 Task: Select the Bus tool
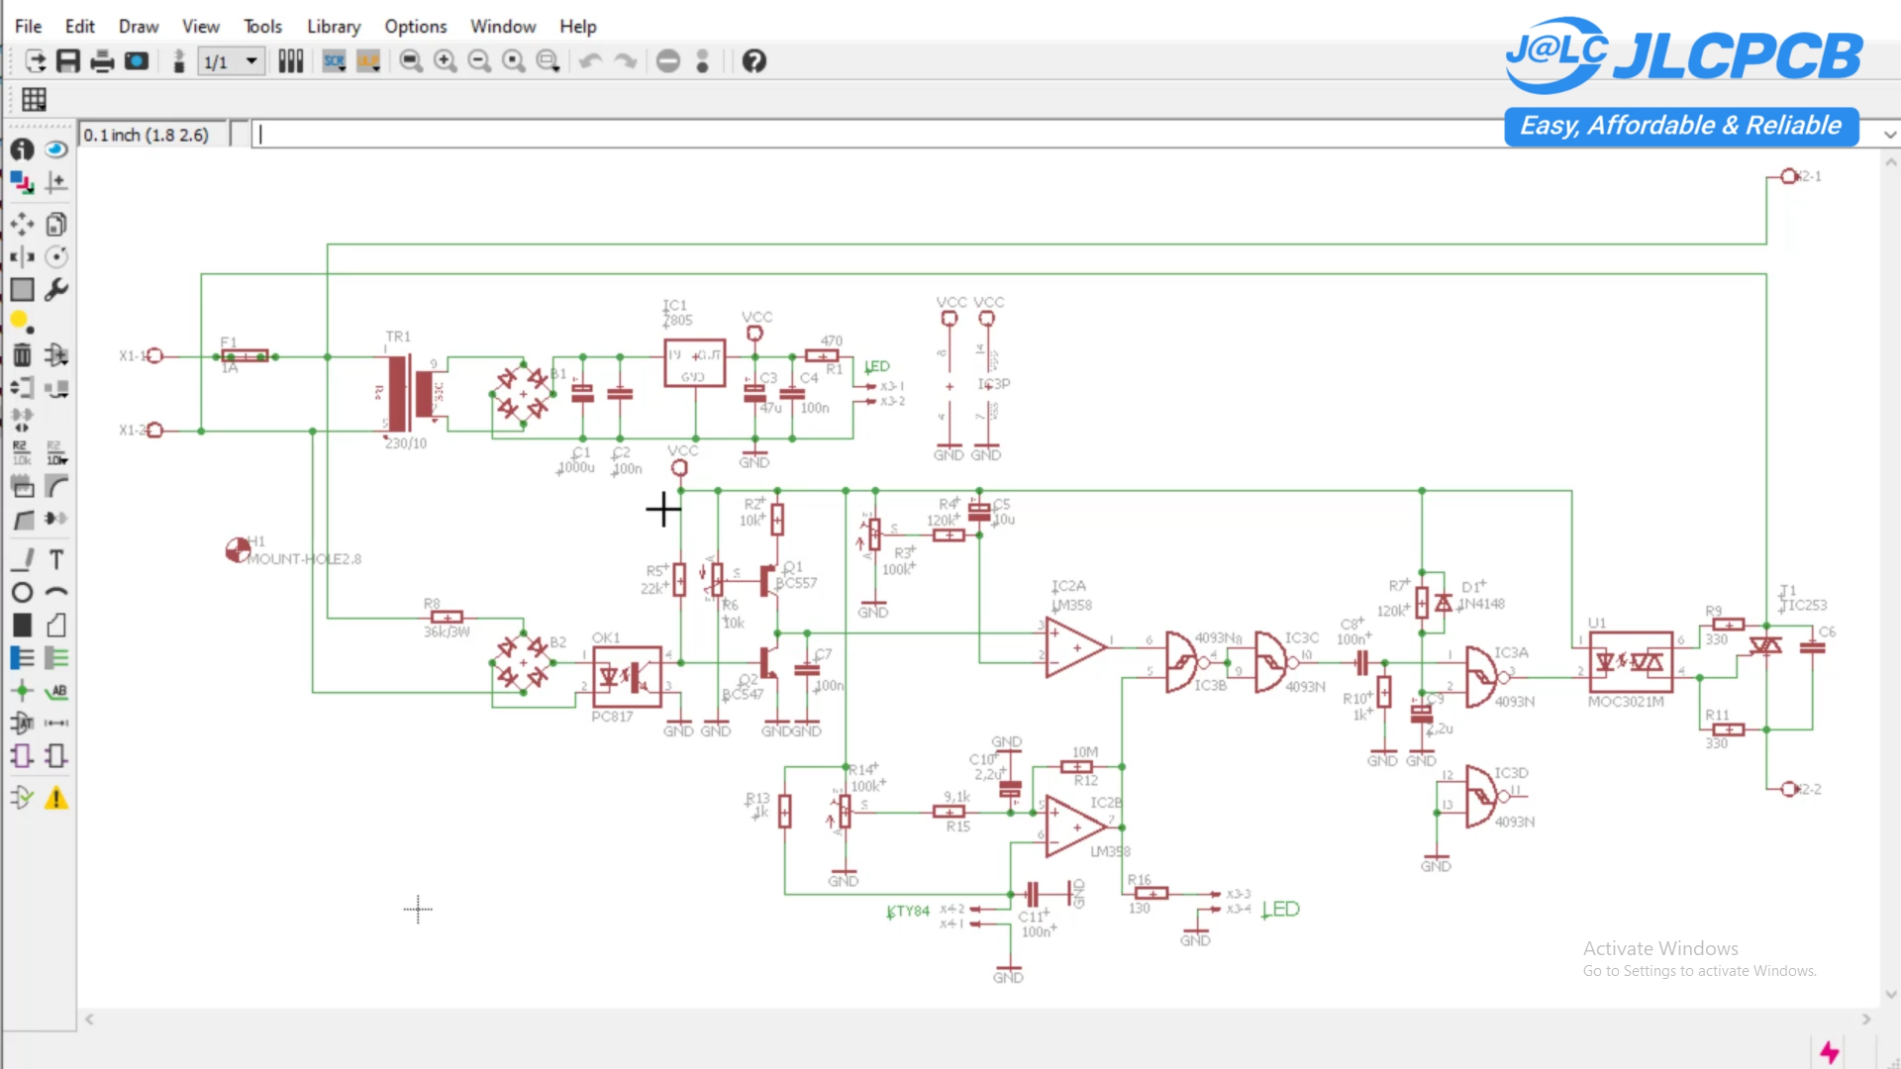click(22, 658)
